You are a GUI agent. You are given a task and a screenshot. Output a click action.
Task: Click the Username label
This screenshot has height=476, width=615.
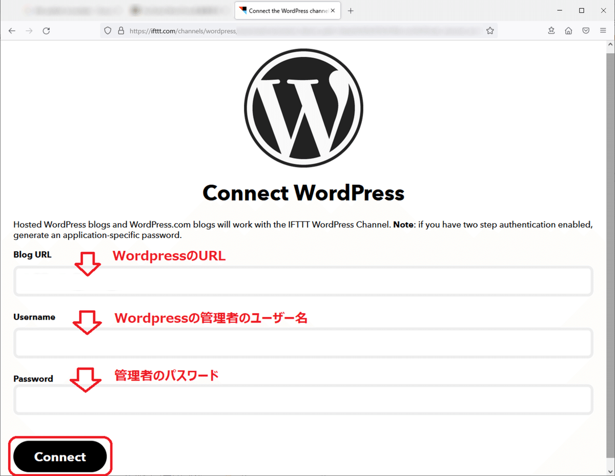[x=34, y=317]
